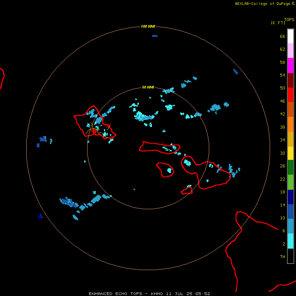Image resolution: width=296 pixels, height=296 pixels.
Task: Click the 42 legend value
Action: (x=283, y=114)
